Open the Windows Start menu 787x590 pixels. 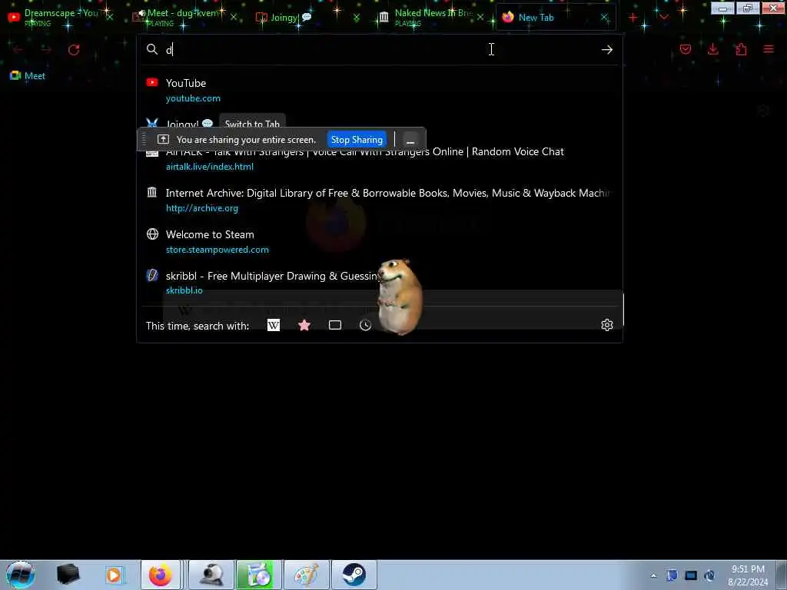[20, 575]
